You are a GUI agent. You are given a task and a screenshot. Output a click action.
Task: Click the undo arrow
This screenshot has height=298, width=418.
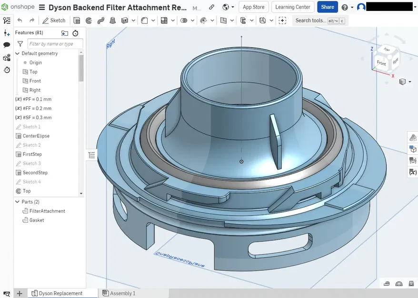coord(20,21)
